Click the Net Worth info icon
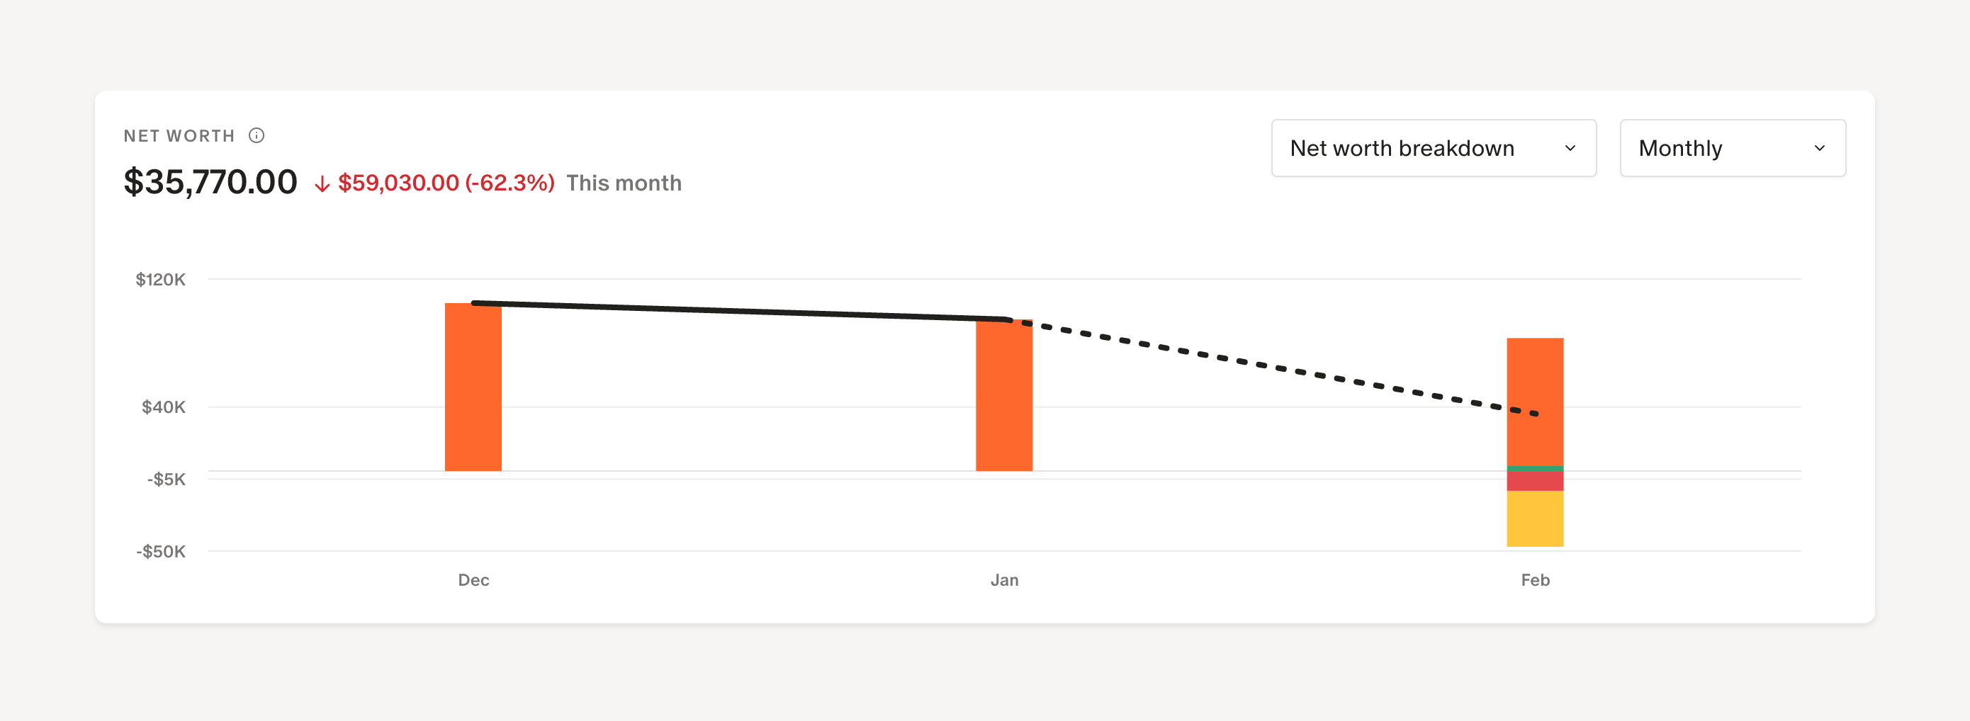 pos(257,135)
